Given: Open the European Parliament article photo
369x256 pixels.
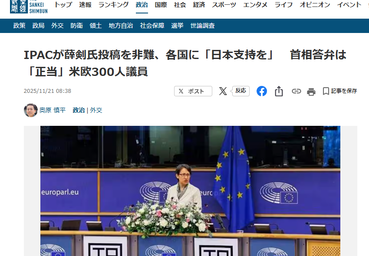Looking at the screenshot, I should [190, 191].
